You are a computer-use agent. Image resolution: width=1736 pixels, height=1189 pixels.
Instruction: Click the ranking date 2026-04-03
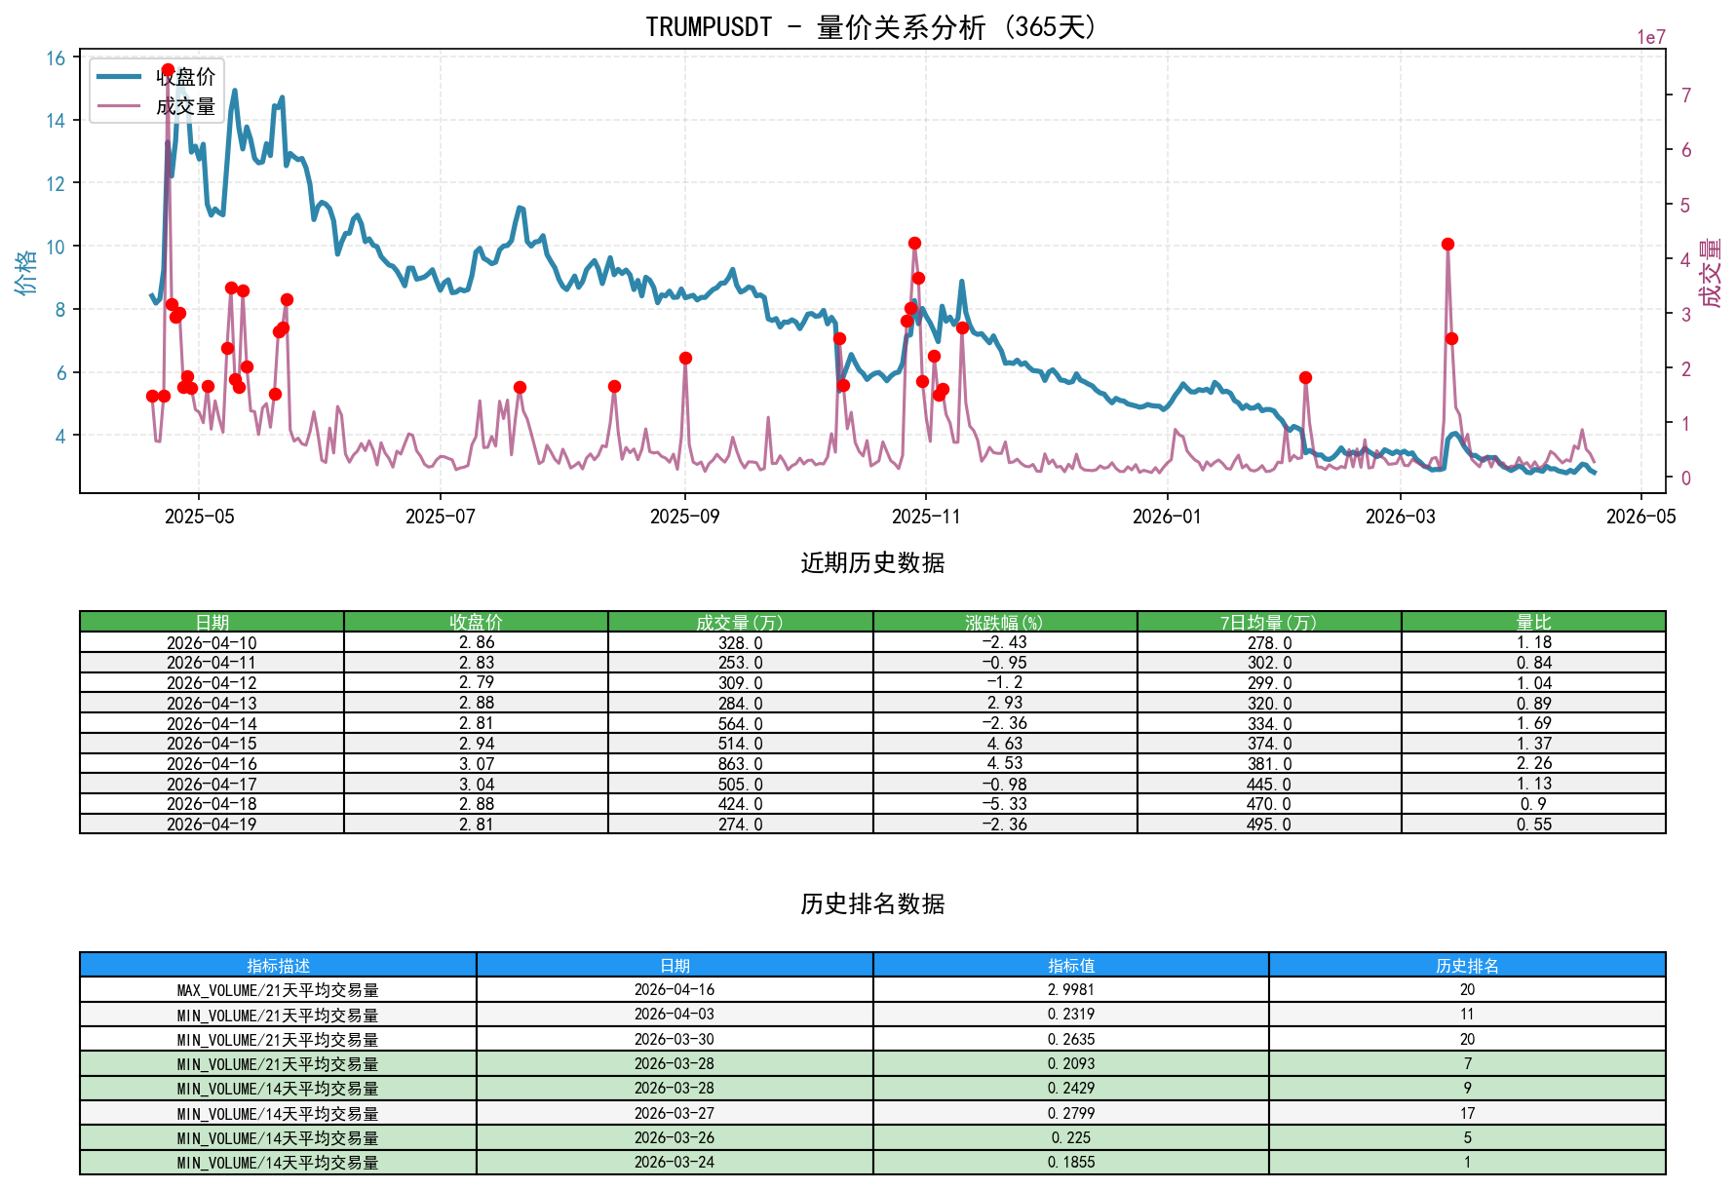(x=675, y=1015)
